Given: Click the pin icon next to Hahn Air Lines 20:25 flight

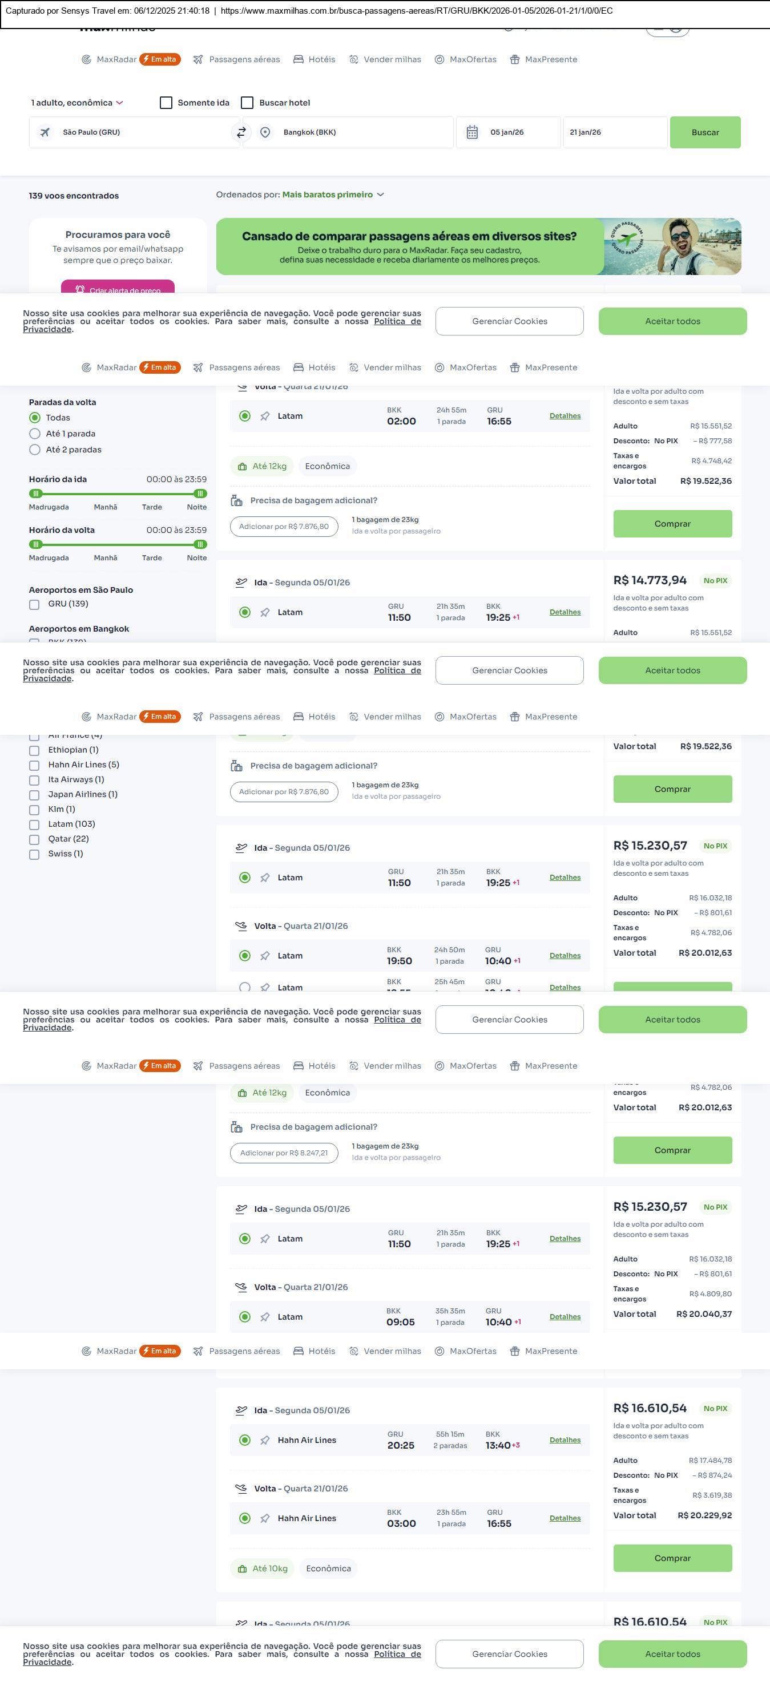Looking at the screenshot, I should point(265,1440).
